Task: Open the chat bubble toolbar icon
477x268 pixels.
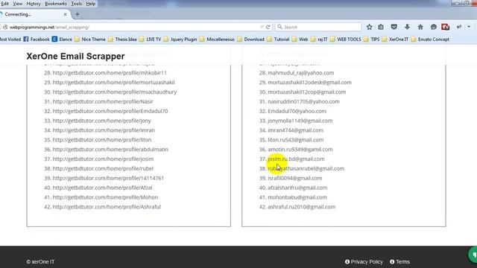Action: [x=434, y=27]
